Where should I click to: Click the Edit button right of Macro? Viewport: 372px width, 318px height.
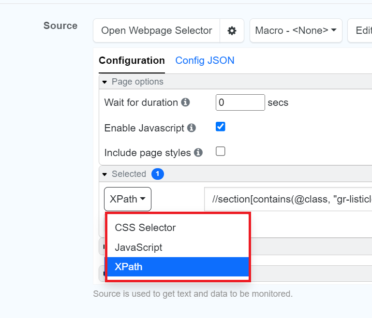pyautogui.click(x=362, y=31)
